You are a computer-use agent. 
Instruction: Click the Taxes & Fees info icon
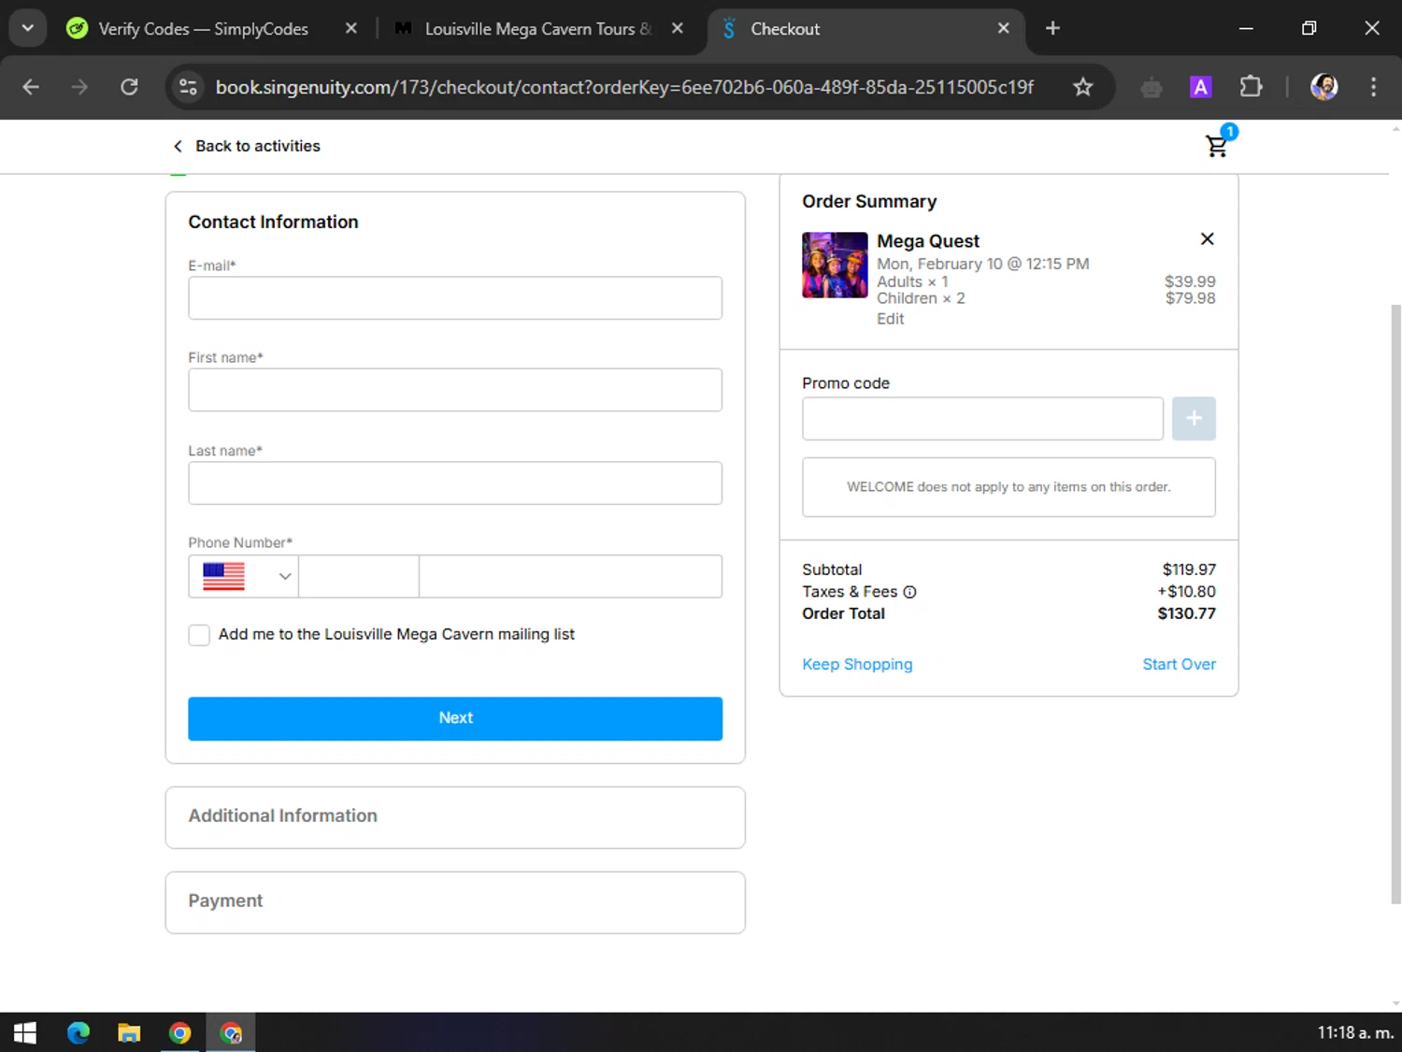click(909, 592)
